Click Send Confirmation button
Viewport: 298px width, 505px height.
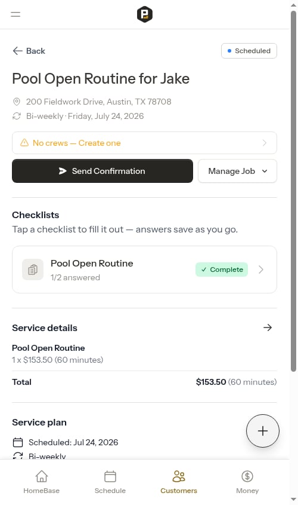click(x=103, y=171)
